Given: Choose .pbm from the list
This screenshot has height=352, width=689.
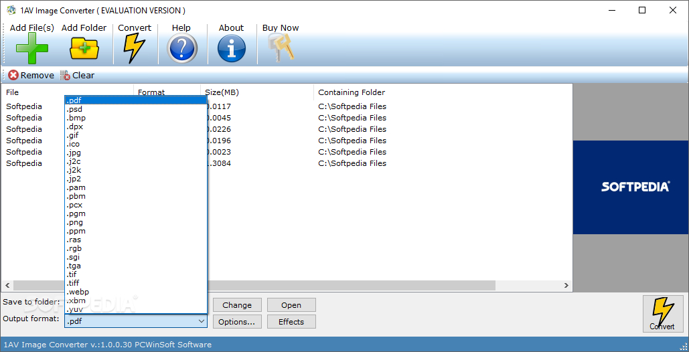Looking at the screenshot, I should click(136, 196).
